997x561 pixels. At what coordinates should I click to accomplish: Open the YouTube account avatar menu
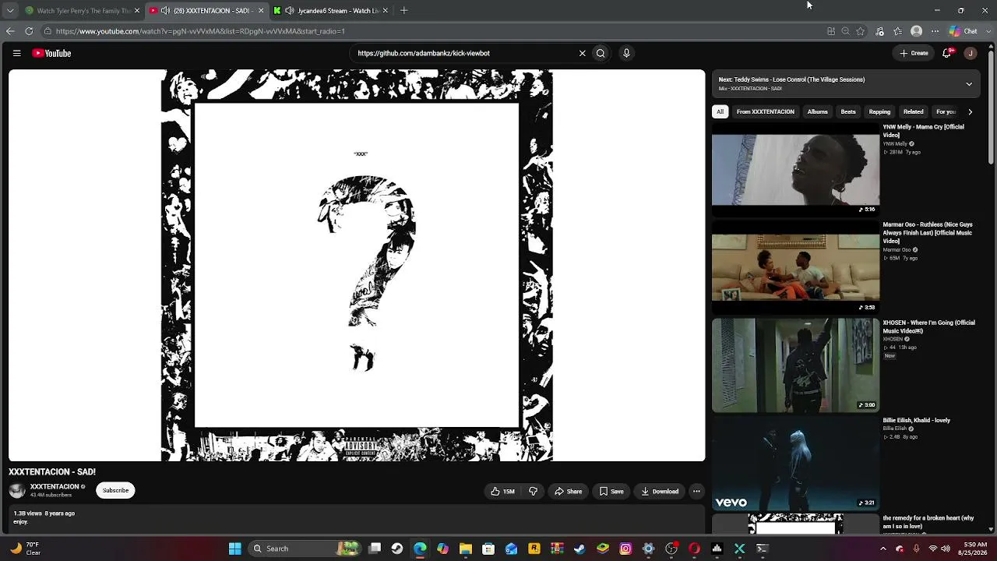coord(970,53)
